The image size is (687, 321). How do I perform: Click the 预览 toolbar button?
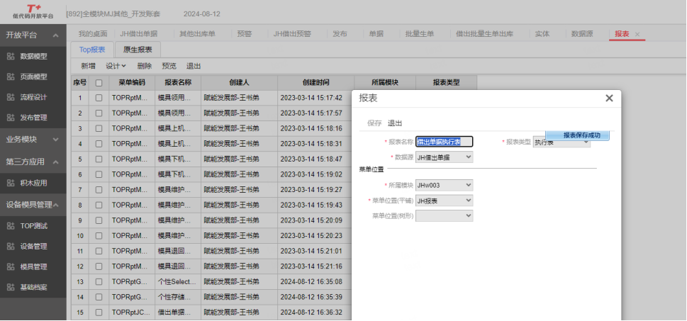pos(169,66)
